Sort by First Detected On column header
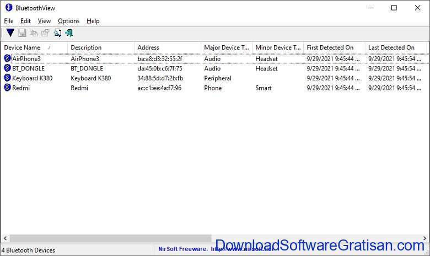Viewport: 430px width, 256px height. (x=334, y=48)
